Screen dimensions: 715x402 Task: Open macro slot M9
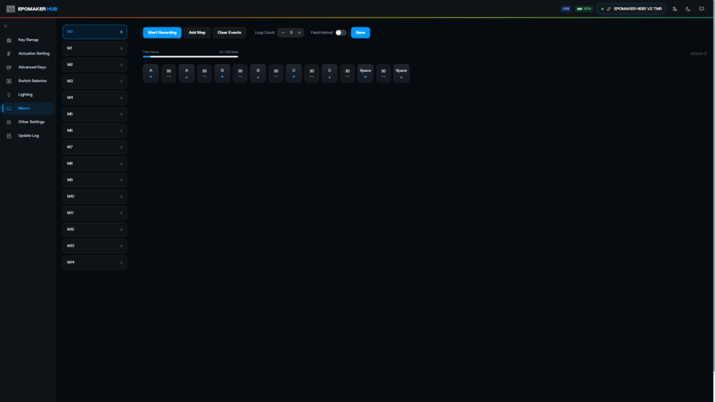94,180
